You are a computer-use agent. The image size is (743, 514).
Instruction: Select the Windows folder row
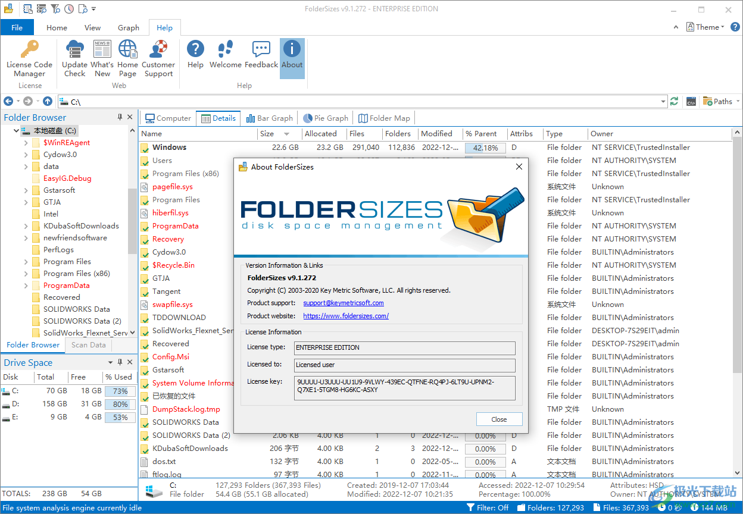[435, 147]
